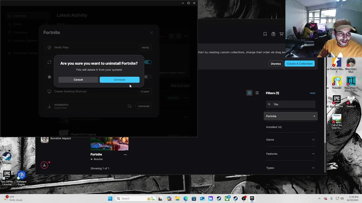Open Ready or Not desktop icon
Viewport: 362px width, 203px height.
(x=337, y=102)
